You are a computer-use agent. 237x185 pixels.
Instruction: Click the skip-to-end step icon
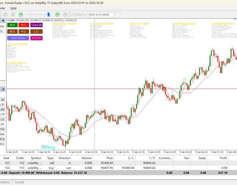65,14
